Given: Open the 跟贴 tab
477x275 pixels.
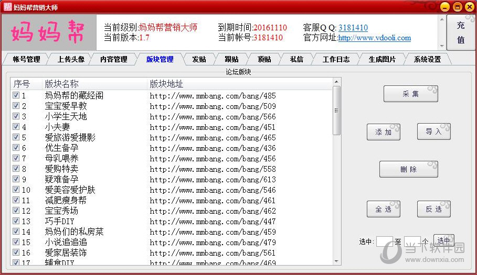Looking at the screenshot, I should pyautogui.click(x=231, y=59).
